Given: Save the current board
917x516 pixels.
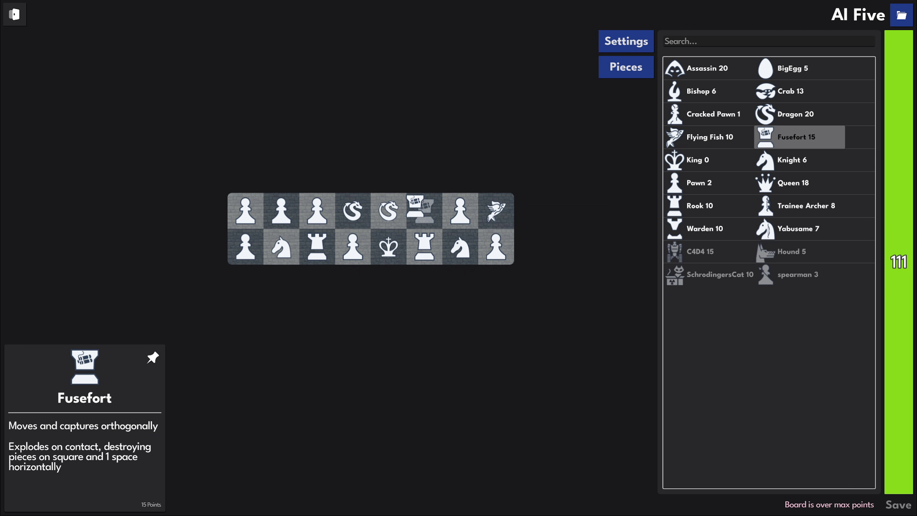Looking at the screenshot, I should (898, 505).
